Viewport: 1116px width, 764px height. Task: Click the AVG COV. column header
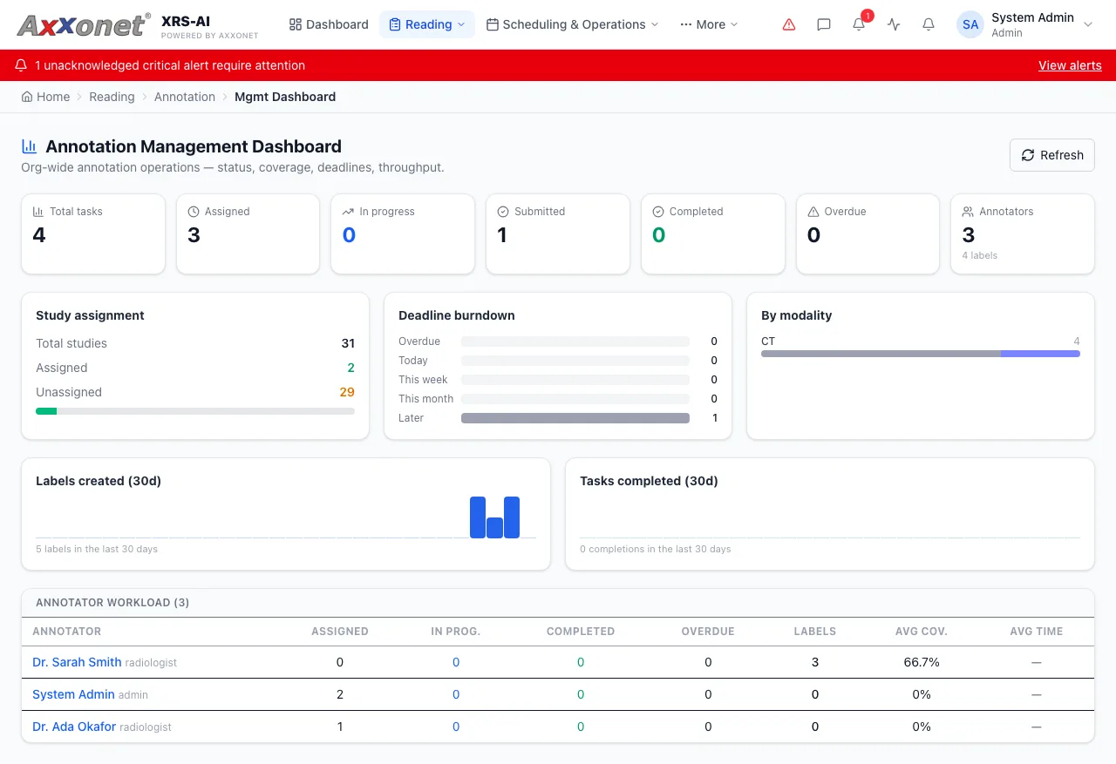coord(922,632)
